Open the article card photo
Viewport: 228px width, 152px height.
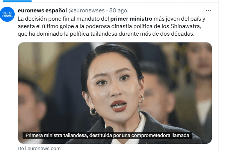[115, 93]
